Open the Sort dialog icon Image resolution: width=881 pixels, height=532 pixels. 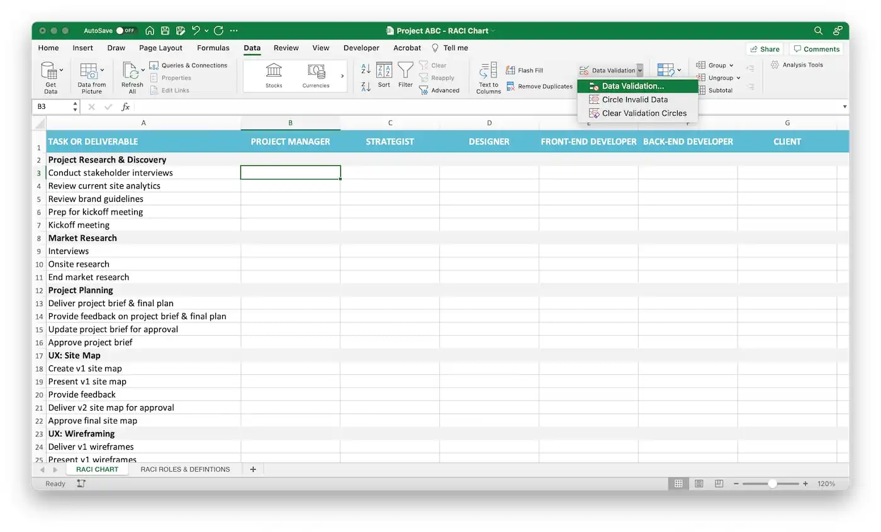tap(384, 75)
